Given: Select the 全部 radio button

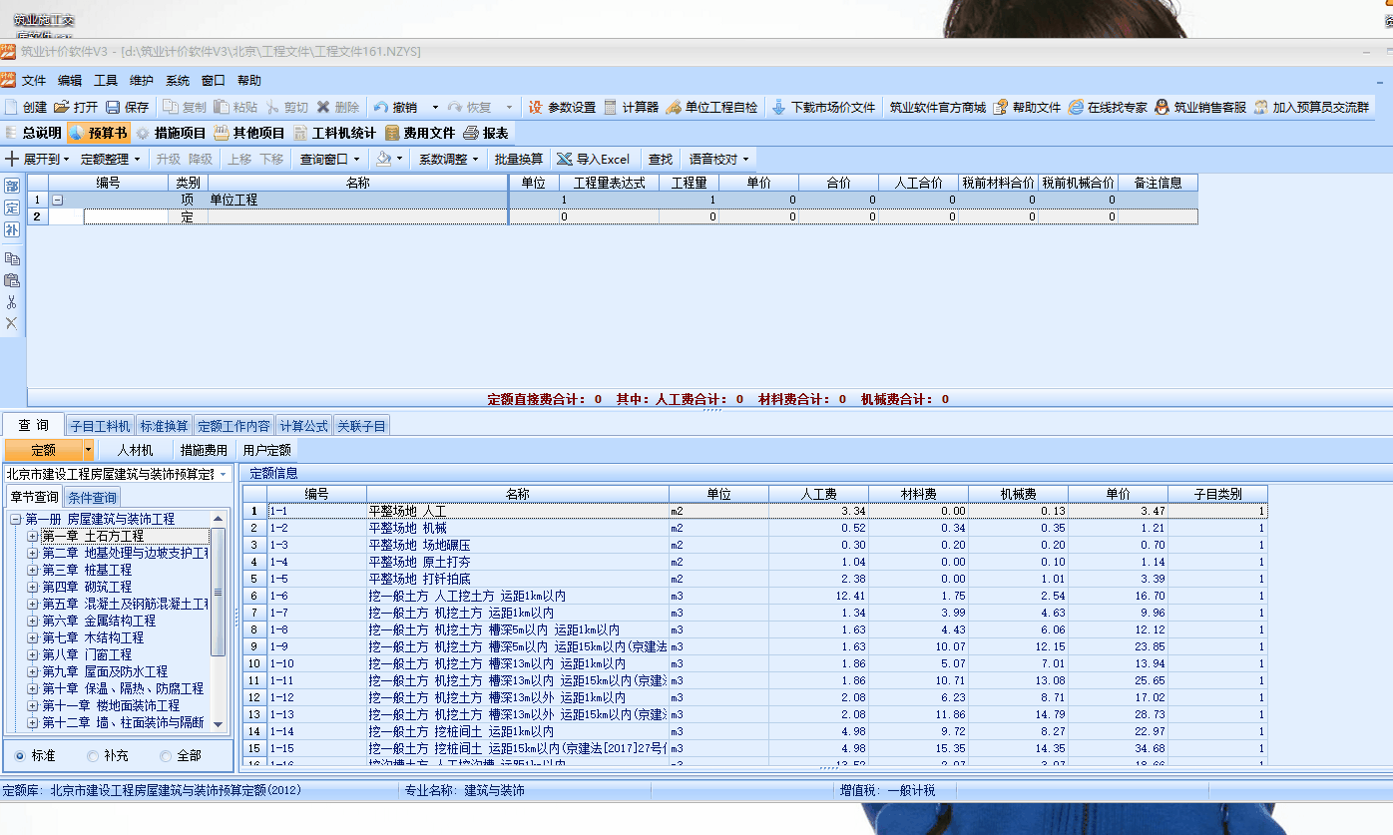Looking at the screenshot, I should 166,756.
